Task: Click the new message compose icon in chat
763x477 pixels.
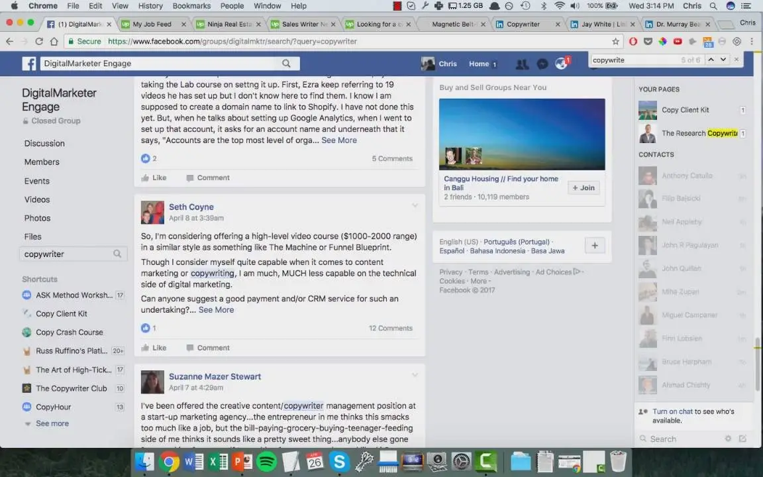Action: (742, 439)
